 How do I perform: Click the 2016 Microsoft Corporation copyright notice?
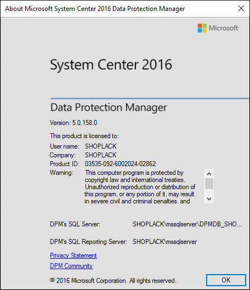point(113,281)
